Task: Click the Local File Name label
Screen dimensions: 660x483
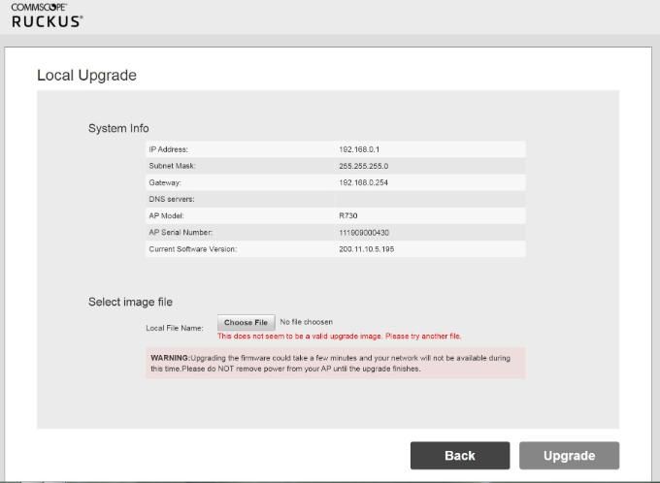Action: [x=175, y=328]
